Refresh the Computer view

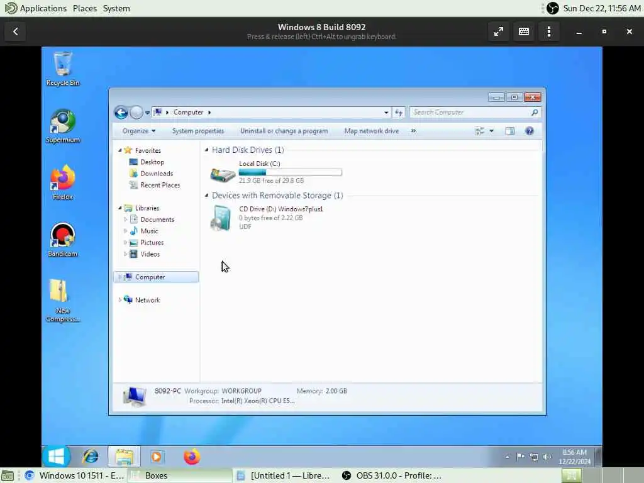pos(398,112)
